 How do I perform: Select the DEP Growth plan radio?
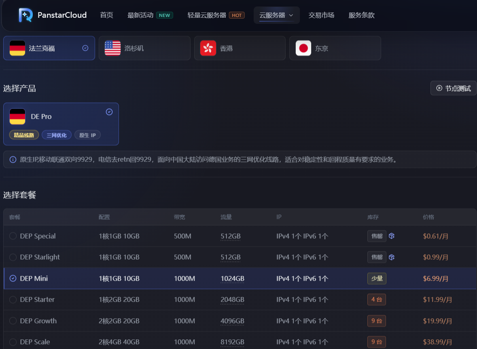click(13, 321)
